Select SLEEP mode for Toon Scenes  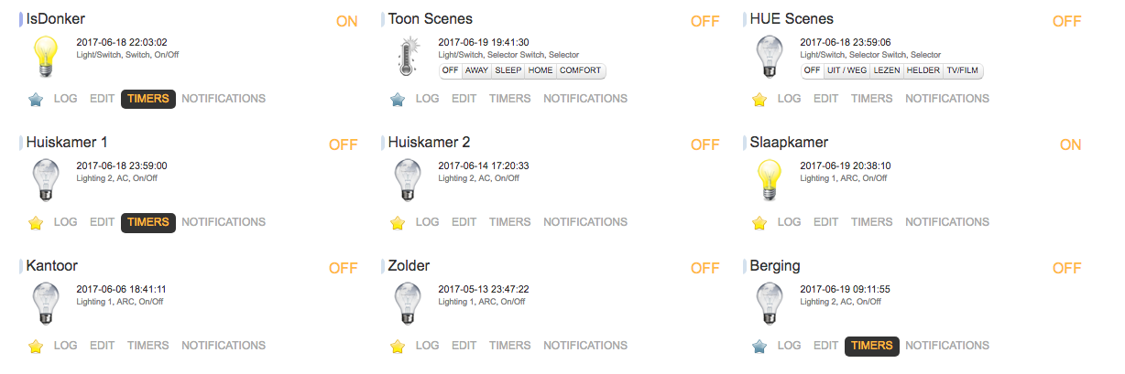[508, 70]
